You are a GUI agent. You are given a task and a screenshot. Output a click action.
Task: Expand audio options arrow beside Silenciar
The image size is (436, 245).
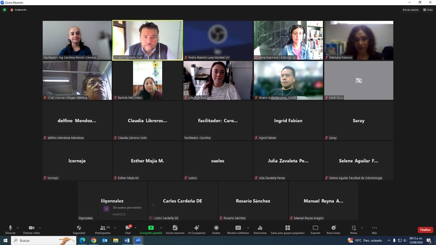point(18,228)
